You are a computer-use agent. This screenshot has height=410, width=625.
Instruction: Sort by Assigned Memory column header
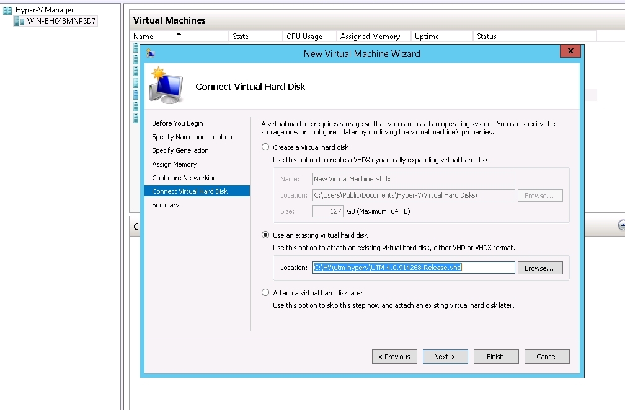pyautogui.click(x=373, y=36)
